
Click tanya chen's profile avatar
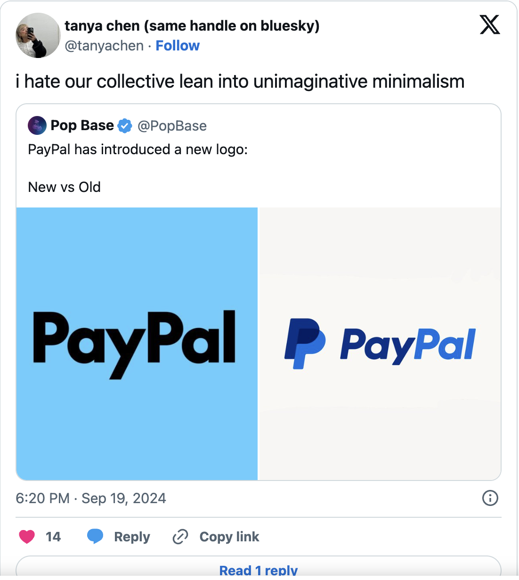pyautogui.click(x=38, y=35)
